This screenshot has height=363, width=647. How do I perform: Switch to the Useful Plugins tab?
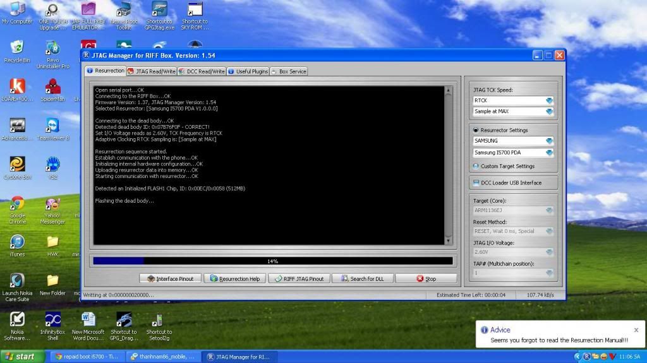point(248,71)
